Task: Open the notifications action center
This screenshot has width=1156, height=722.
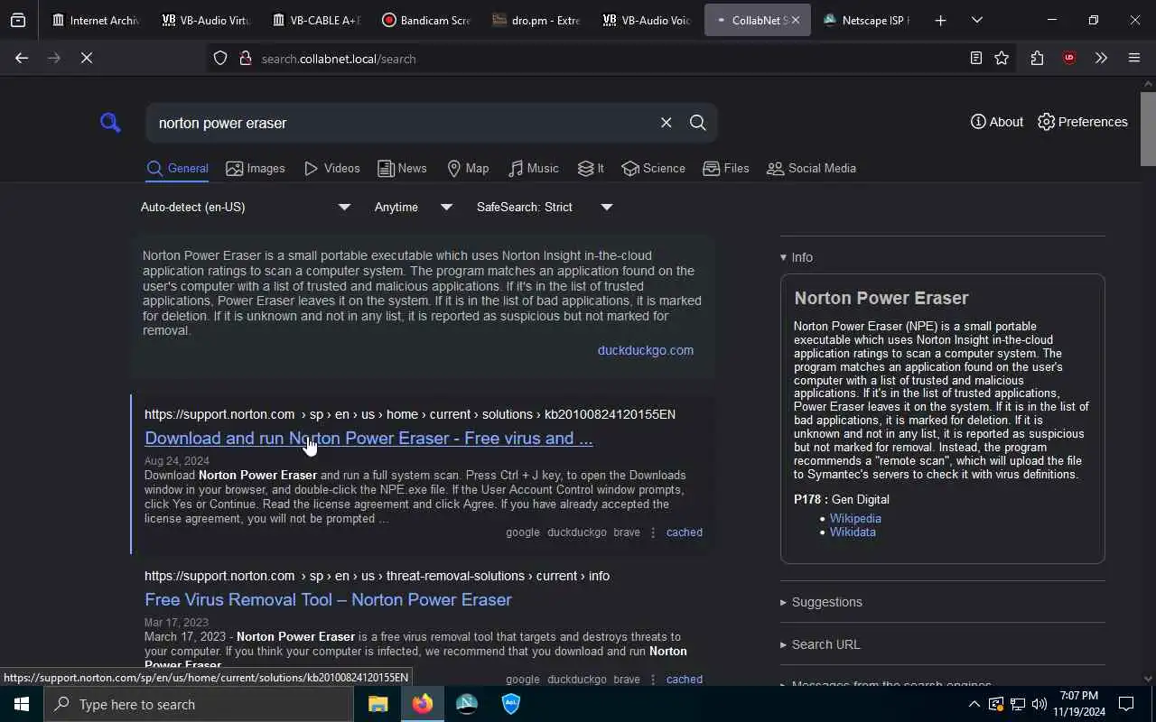Action: (x=1126, y=704)
